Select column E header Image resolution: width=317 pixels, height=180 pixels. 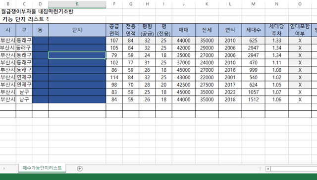click(77, 4)
